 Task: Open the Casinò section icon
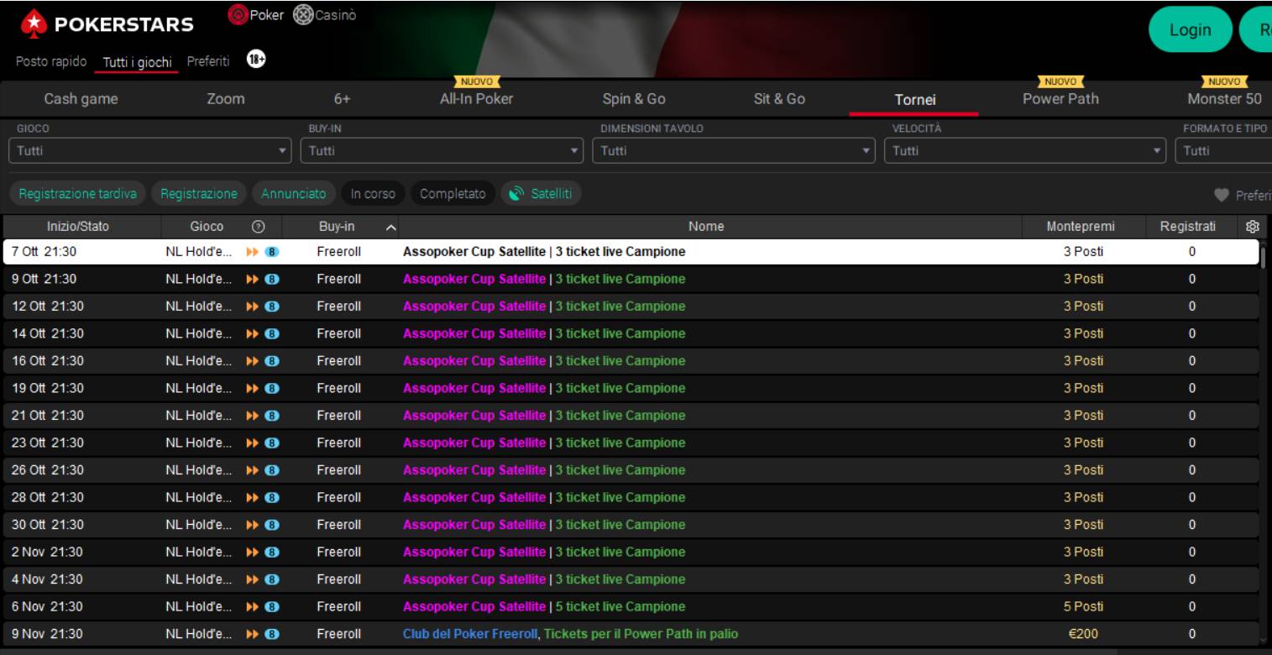(302, 14)
